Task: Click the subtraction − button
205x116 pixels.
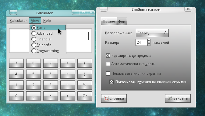Action: [68, 85]
